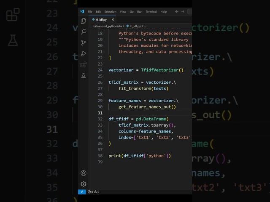Open the Run and Debug view icon
The image size is (270, 202).
[84, 53]
